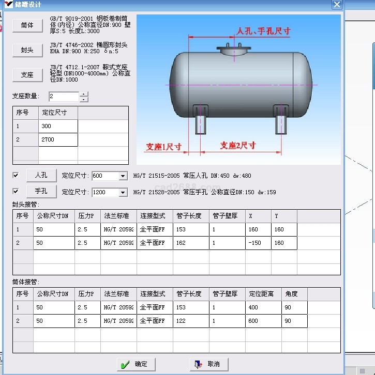Screen dimensions: 375x375
Task: Toggle the 人孔 checkbox
Action: pos(16,176)
